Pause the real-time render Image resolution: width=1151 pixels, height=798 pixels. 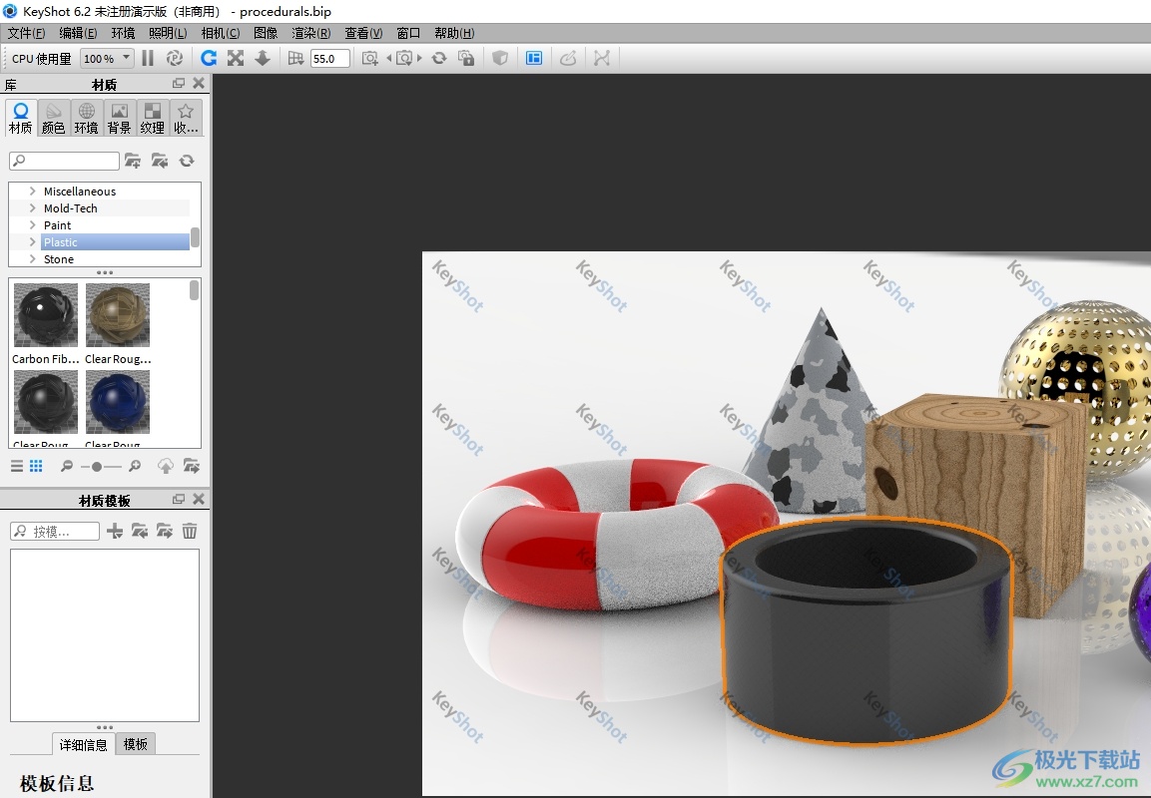click(x=148, y=59)
